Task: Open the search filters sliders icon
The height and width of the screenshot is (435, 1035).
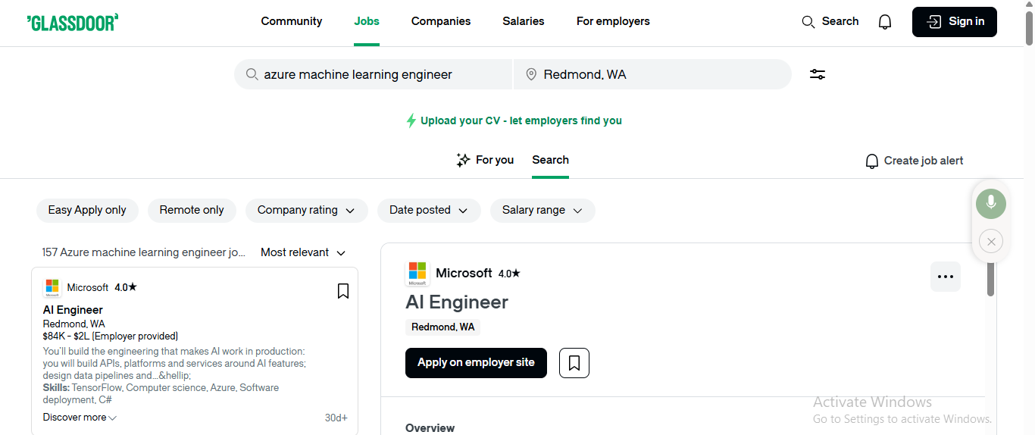Action: (x=818, y=74)
